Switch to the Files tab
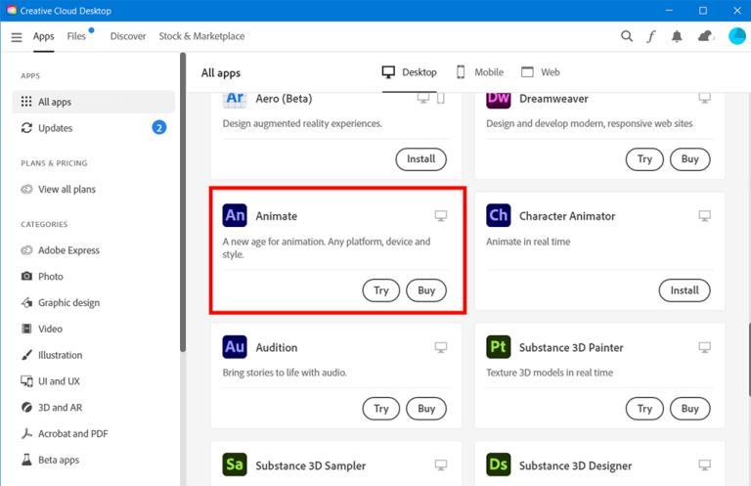The height and width of the screenshot is (486, 751). pyautogui.click(x=76, y=36)
